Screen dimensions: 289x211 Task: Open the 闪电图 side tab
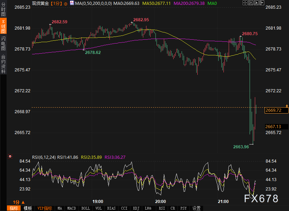click(x=3, y=43)
